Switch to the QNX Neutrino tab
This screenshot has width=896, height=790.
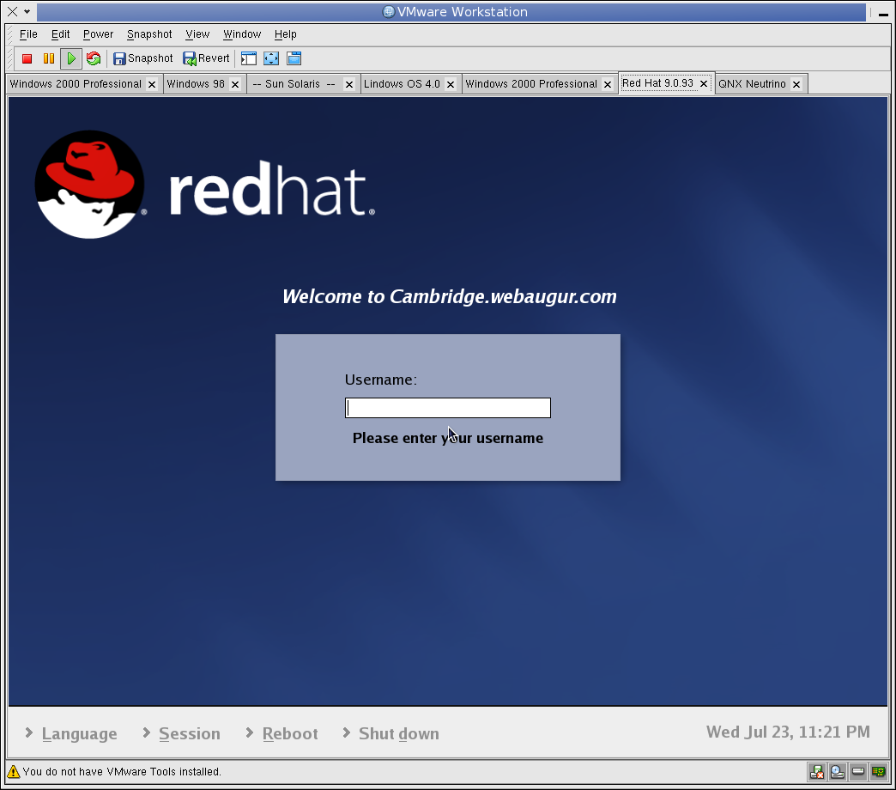[x=752, y=84]
